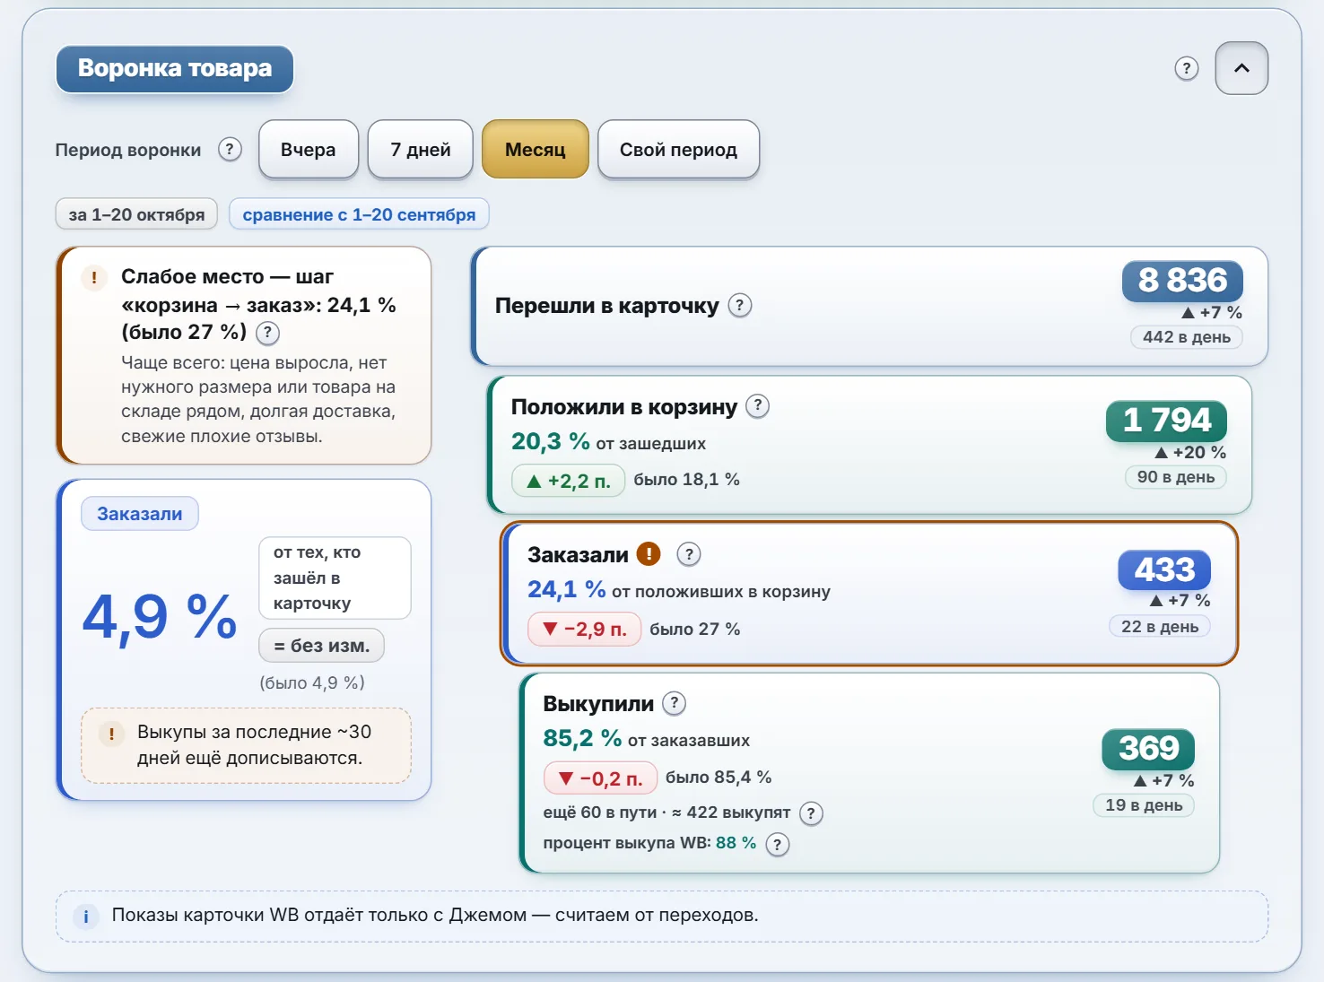Viewport: 1324px width, 982px height.
Task: Open help icon in Заказали funnel row
Action: coord(689,554)
